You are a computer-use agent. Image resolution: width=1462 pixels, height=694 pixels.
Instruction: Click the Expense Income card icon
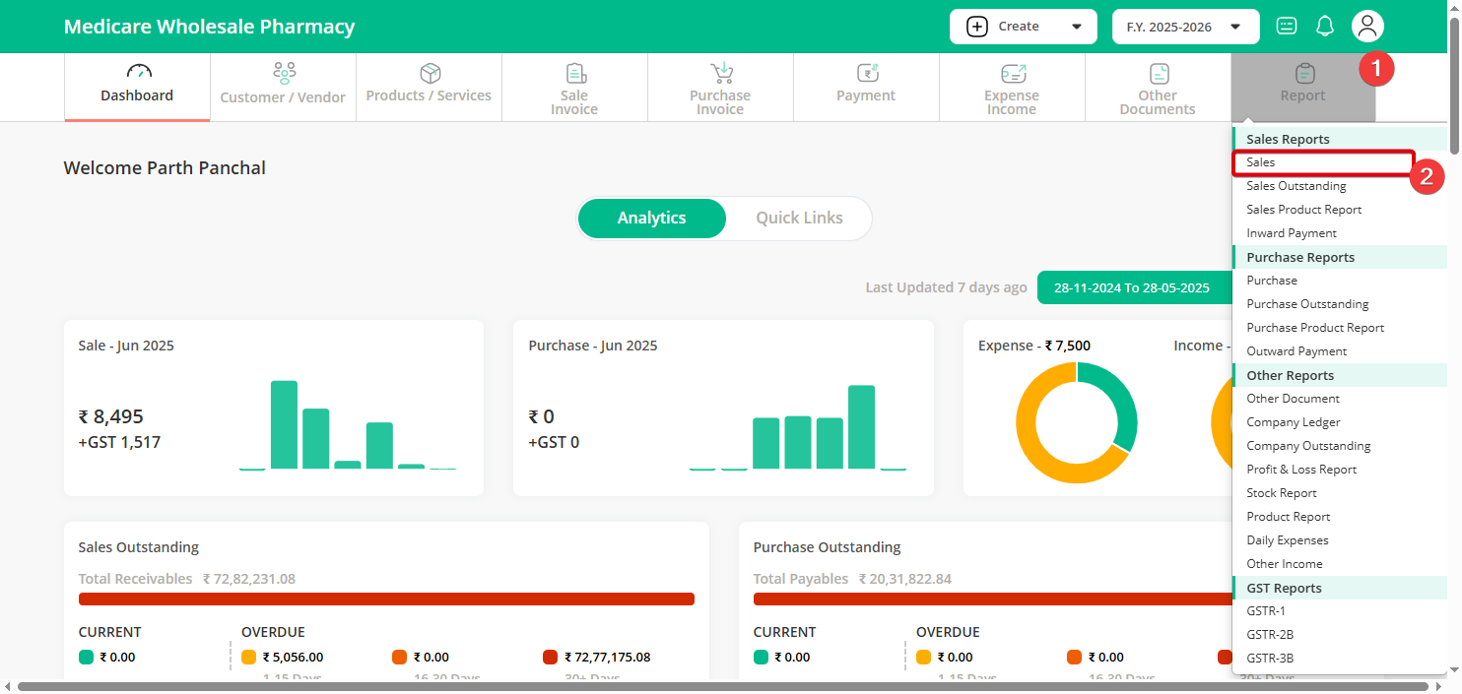pyautogui.click(x=1013, y=73)
